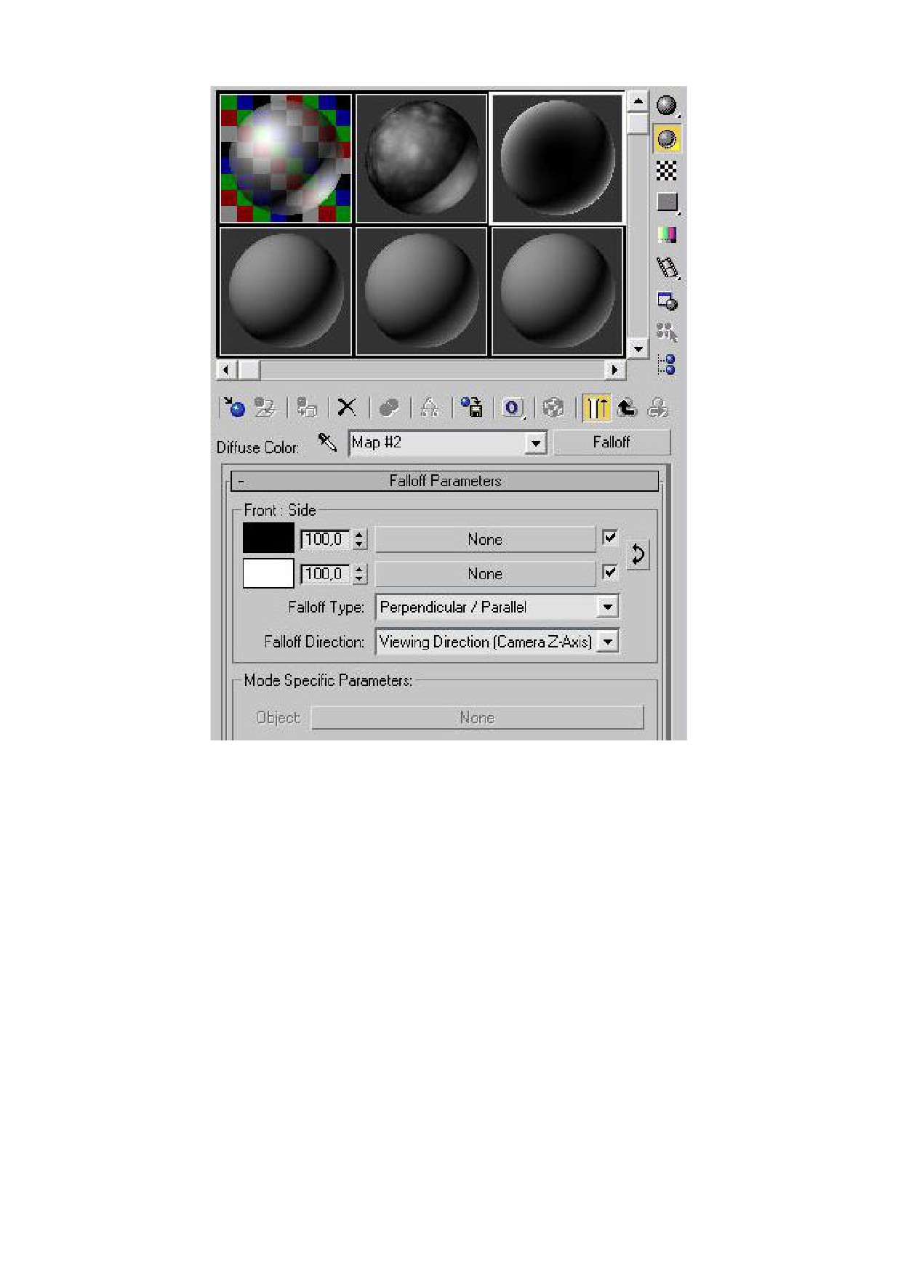The width and height of the screenshot is (901, 1276).
Task: Click Put Material to Scene icon
Action: pos(265,407)
